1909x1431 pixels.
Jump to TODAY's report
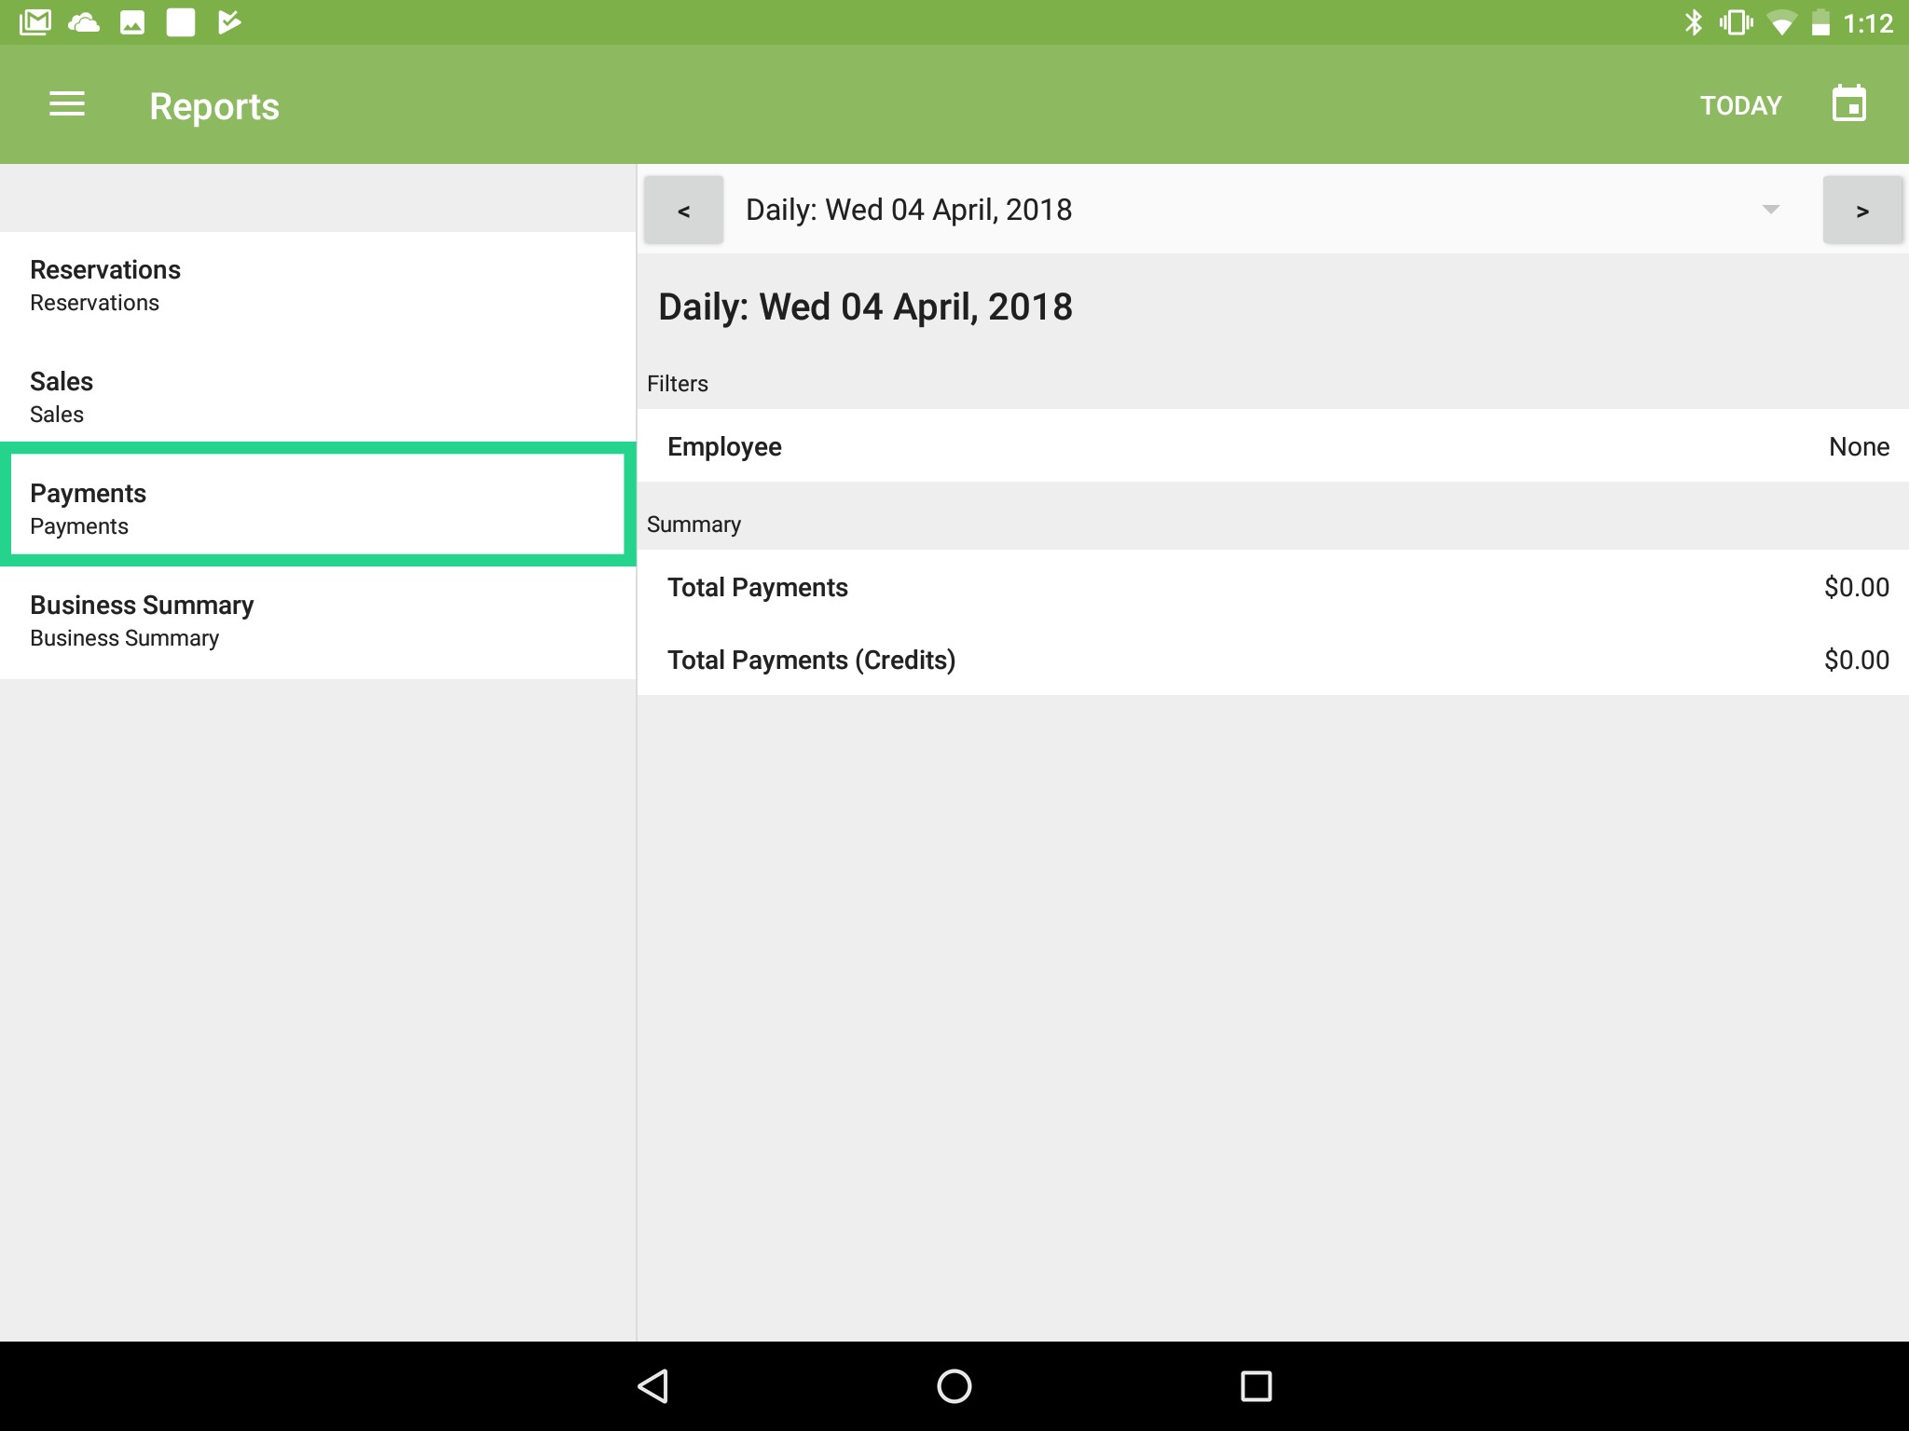tap(1740, 105)
